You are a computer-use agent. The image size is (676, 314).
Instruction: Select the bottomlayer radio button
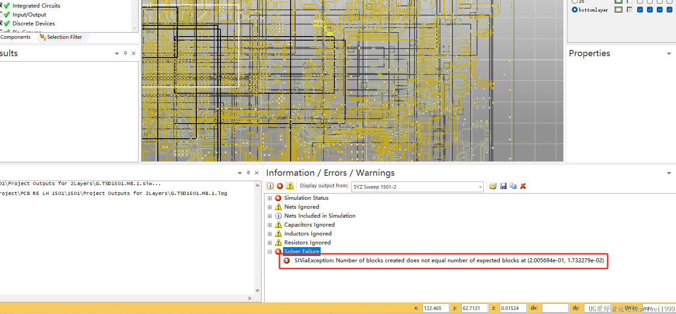[x=575, y=10]
